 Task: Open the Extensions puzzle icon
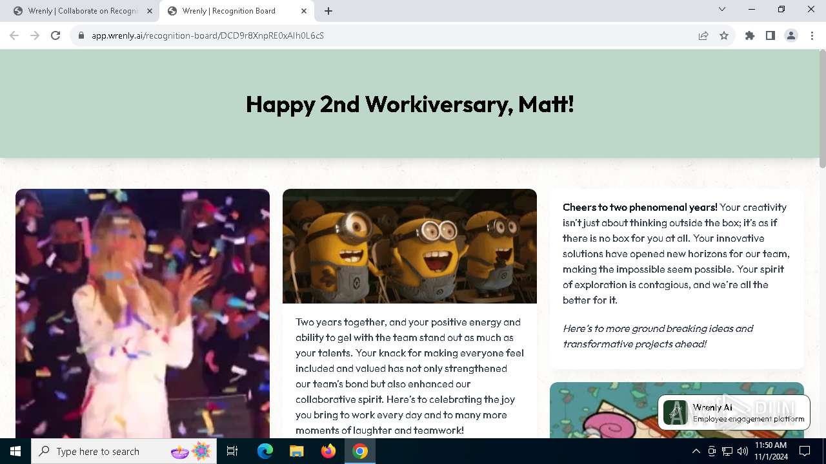tap(750, 35)
